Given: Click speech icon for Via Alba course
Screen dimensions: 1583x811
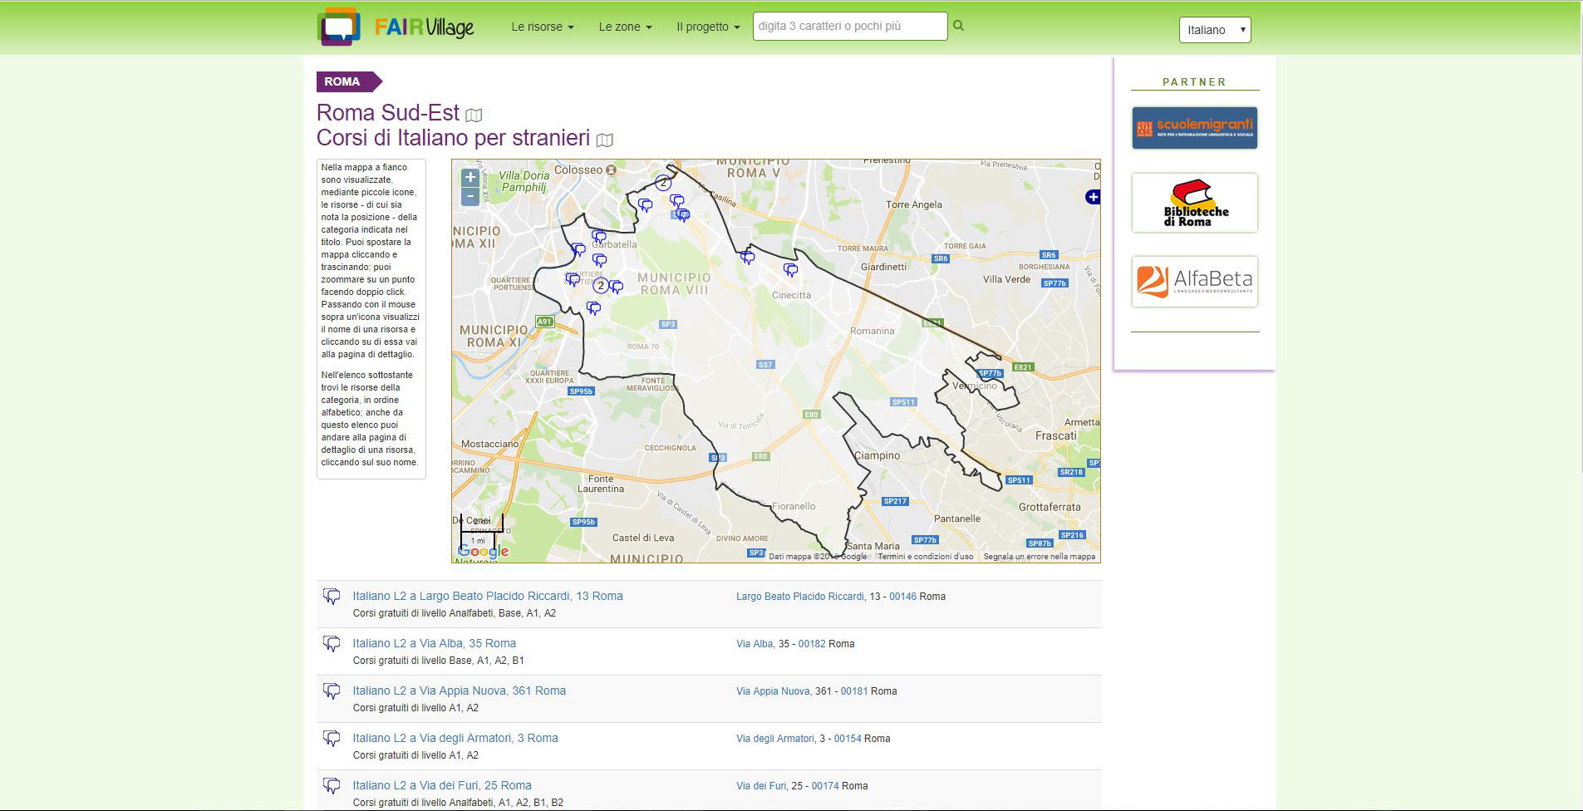Looking at the screenshot, I should 332,643.
